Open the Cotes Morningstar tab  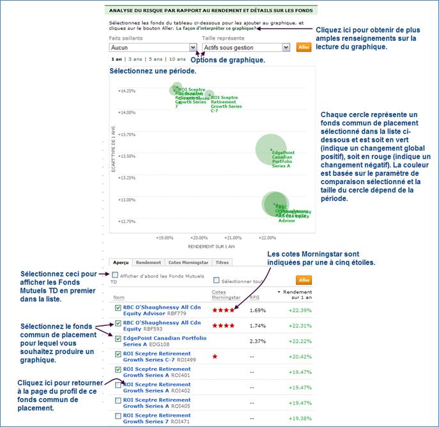point(188,262)
